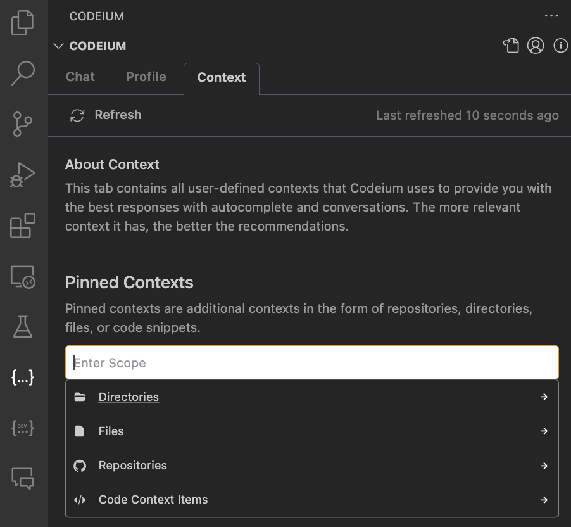Open the user account icon
The image size is (571, 527).
(536, 46)
